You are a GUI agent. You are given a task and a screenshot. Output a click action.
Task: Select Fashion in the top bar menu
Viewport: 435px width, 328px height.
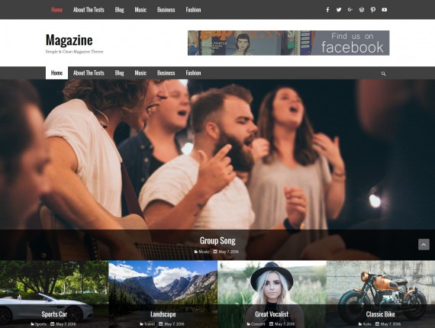tap(193, 10)
